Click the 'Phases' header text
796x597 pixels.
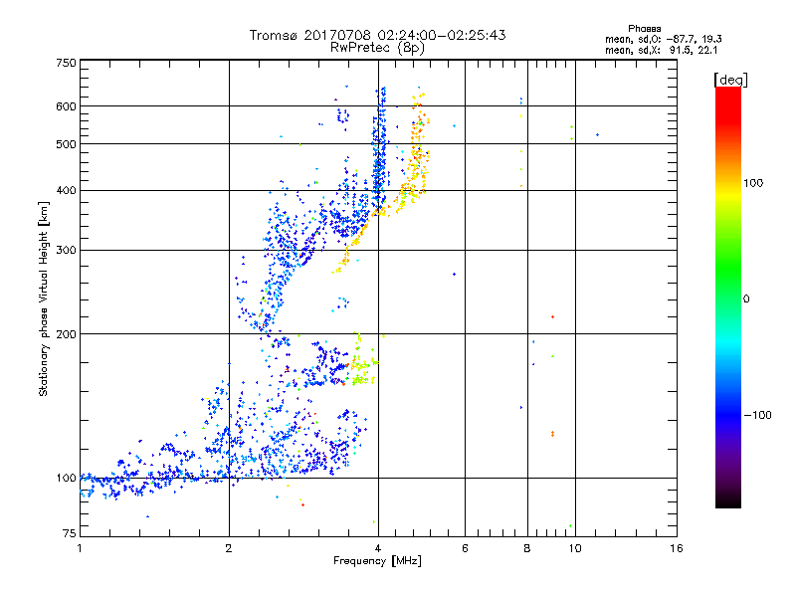(644, 29)
